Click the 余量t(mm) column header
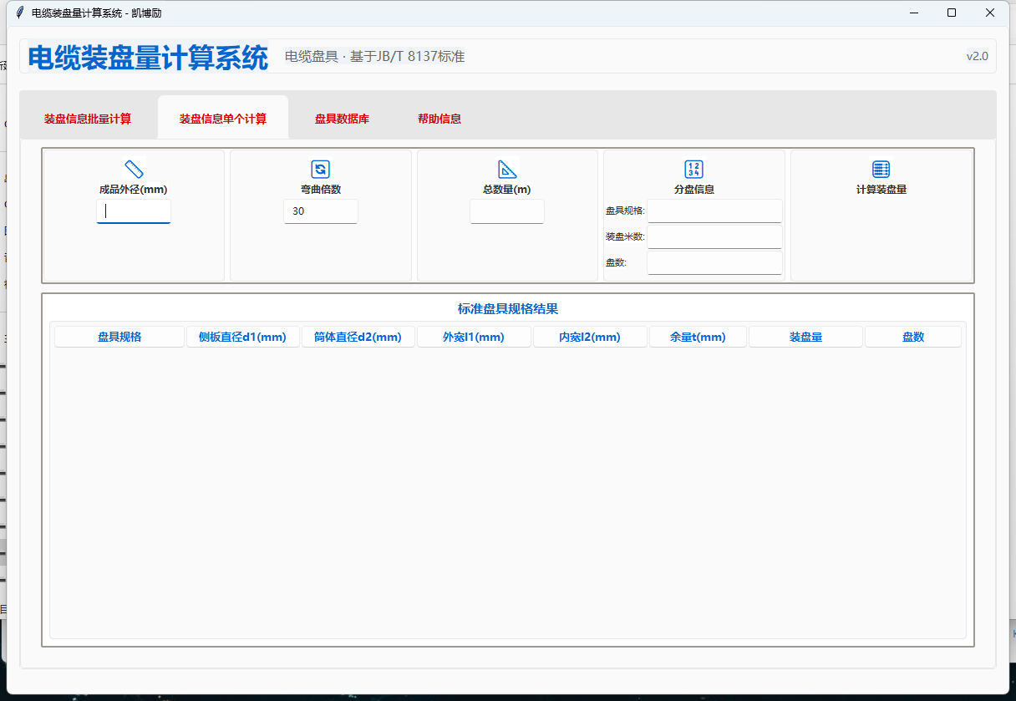Screen dimensions: 1016x701 tap(698, 337)
